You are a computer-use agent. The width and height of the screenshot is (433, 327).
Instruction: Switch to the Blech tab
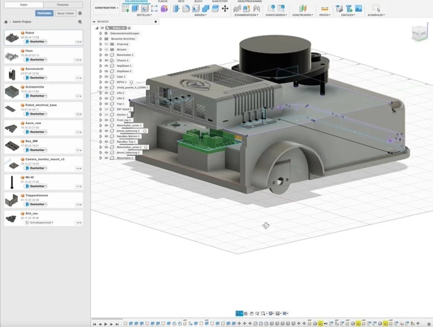point(199,1)
